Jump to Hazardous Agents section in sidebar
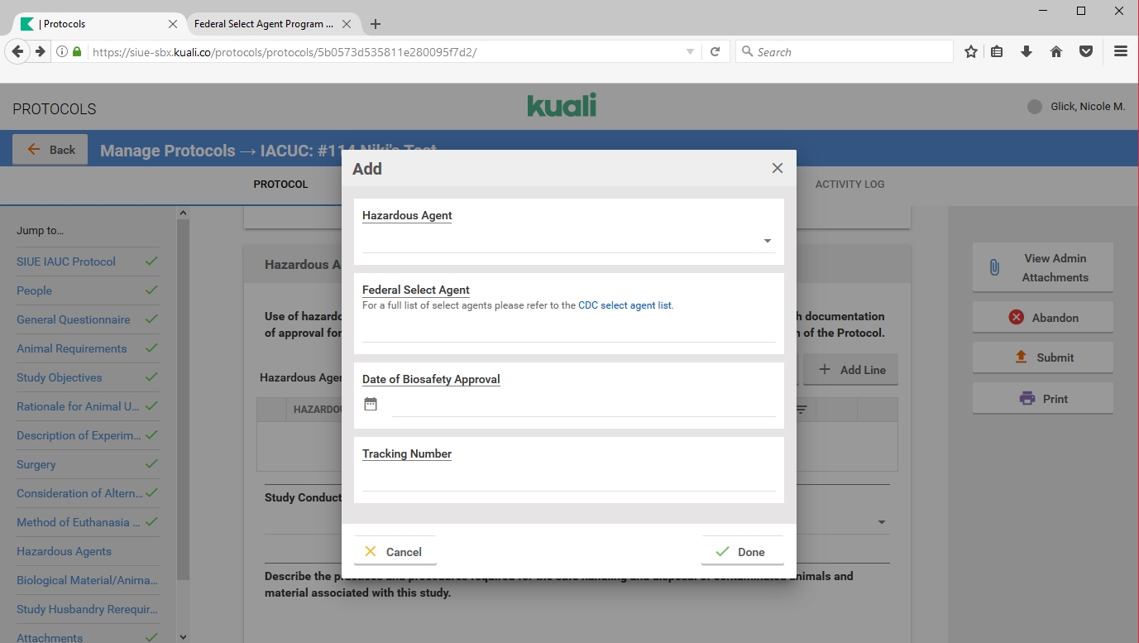The image size is (1139, 643). [x=64, y=551]
